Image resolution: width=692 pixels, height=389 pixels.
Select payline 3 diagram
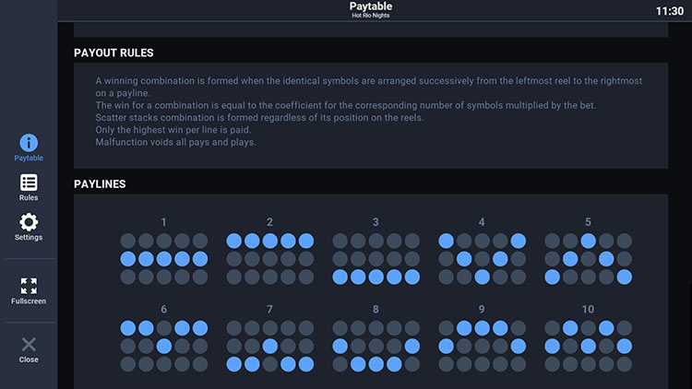(376, 258)
